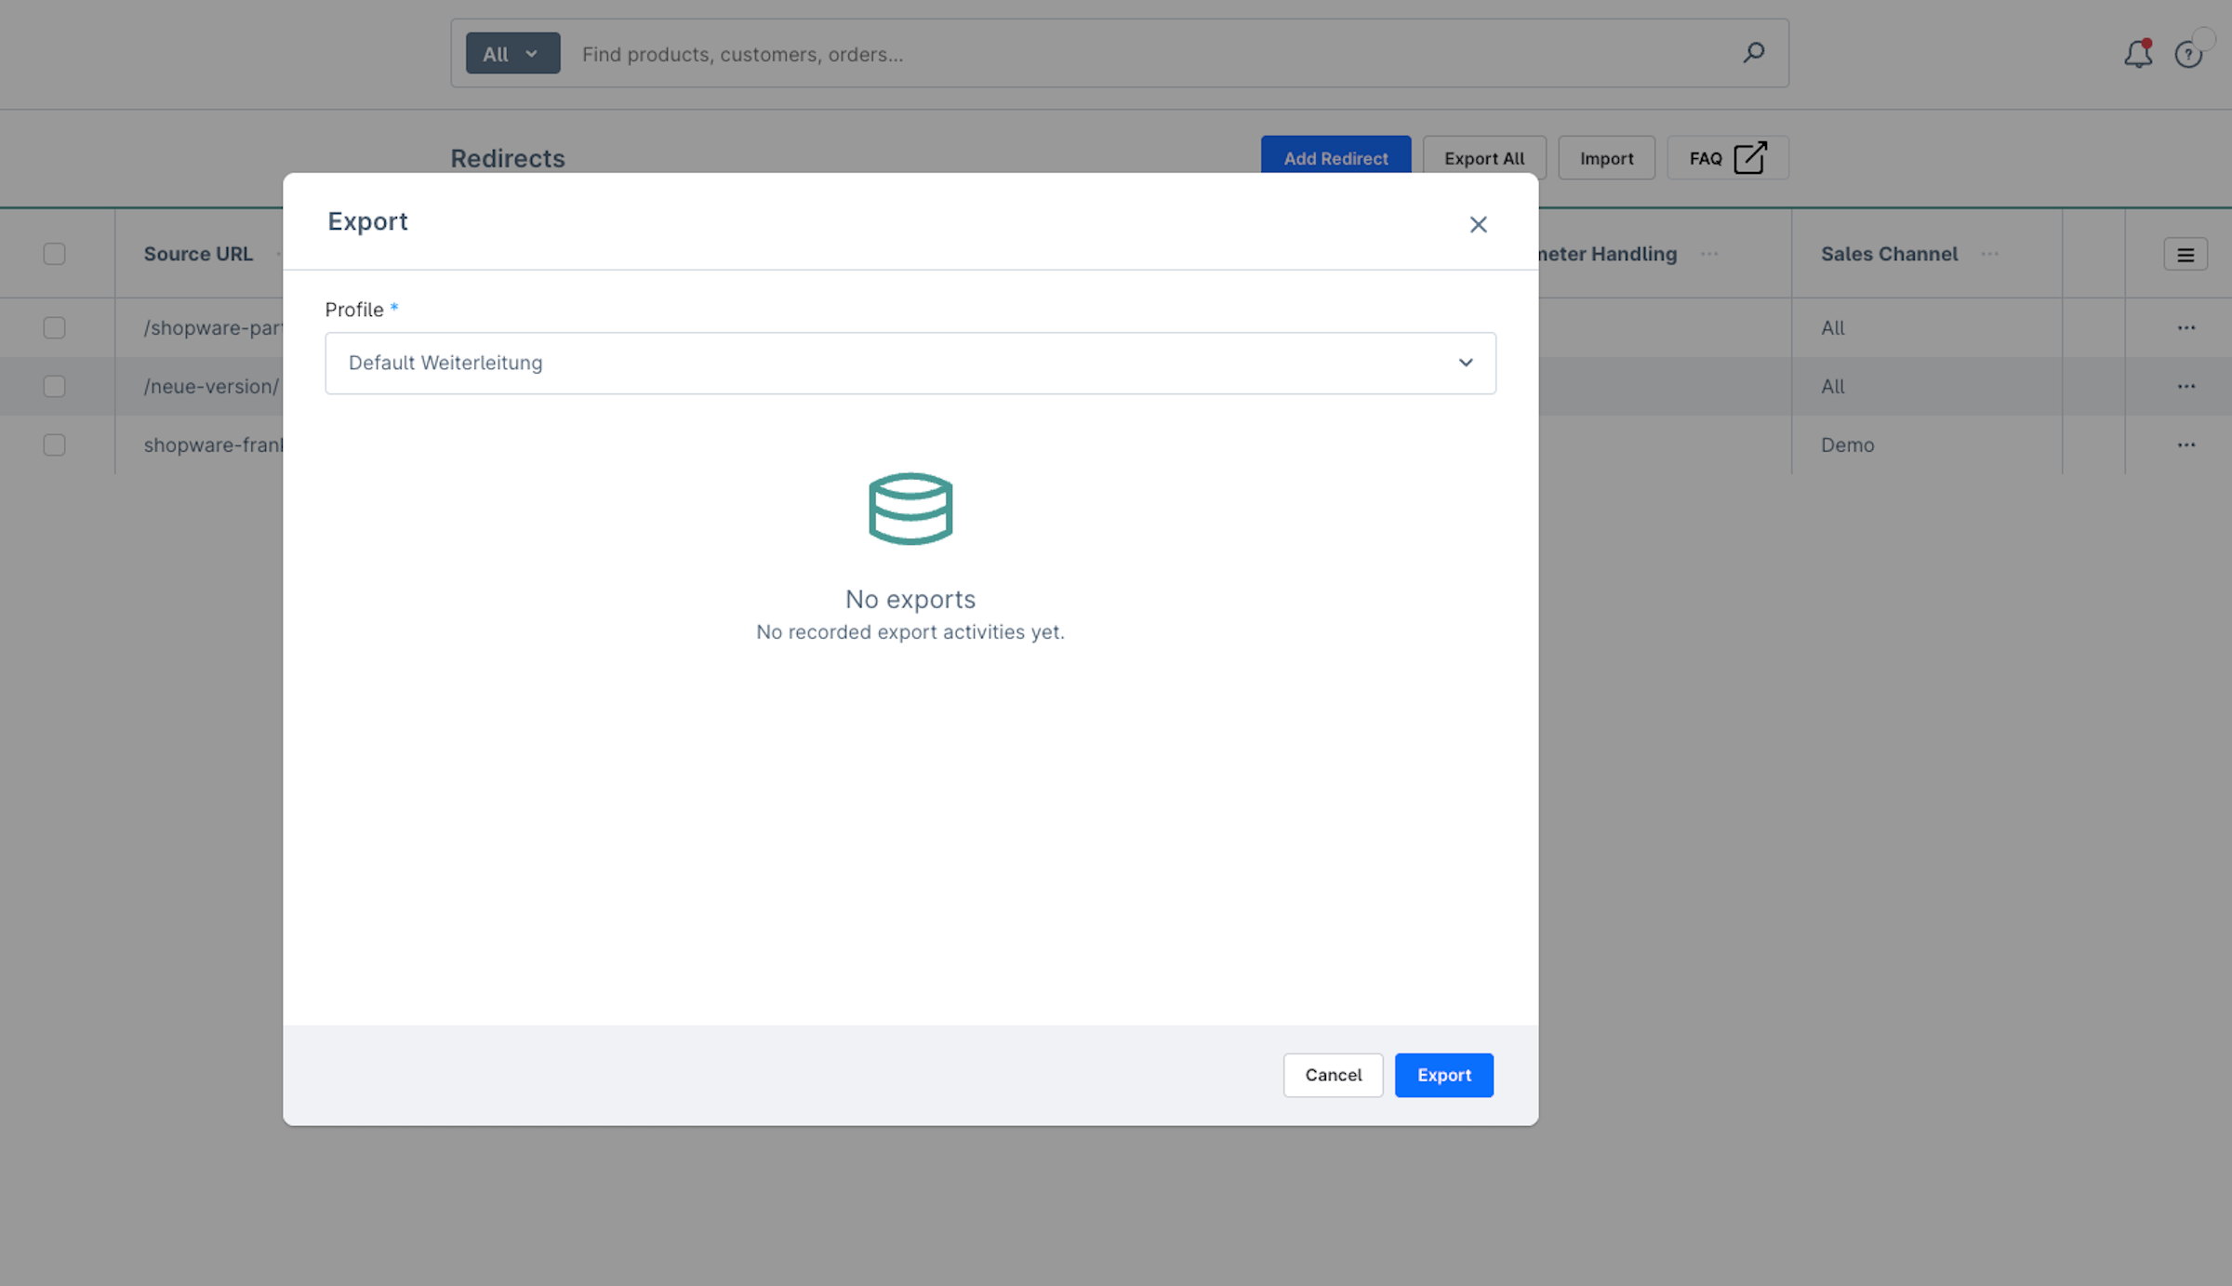Click the No exports heading

click(910, 599)
